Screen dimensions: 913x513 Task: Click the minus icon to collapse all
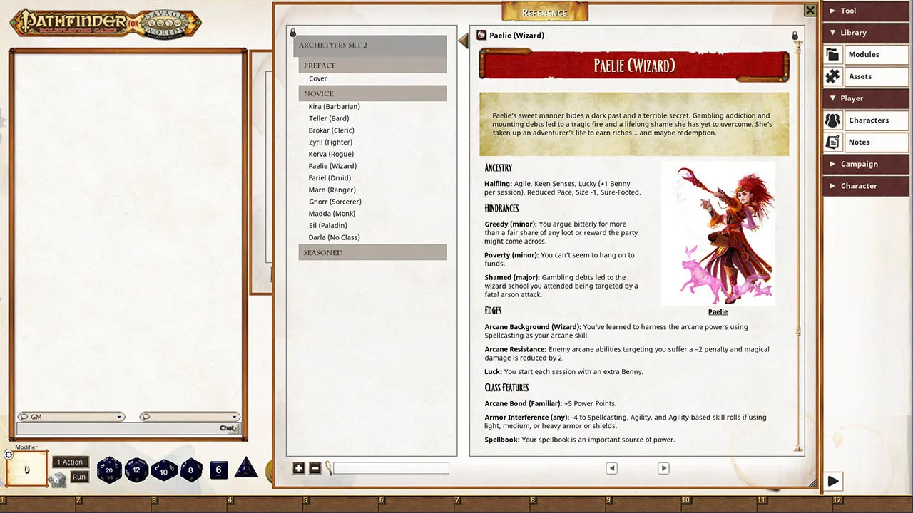pos(315,468)
